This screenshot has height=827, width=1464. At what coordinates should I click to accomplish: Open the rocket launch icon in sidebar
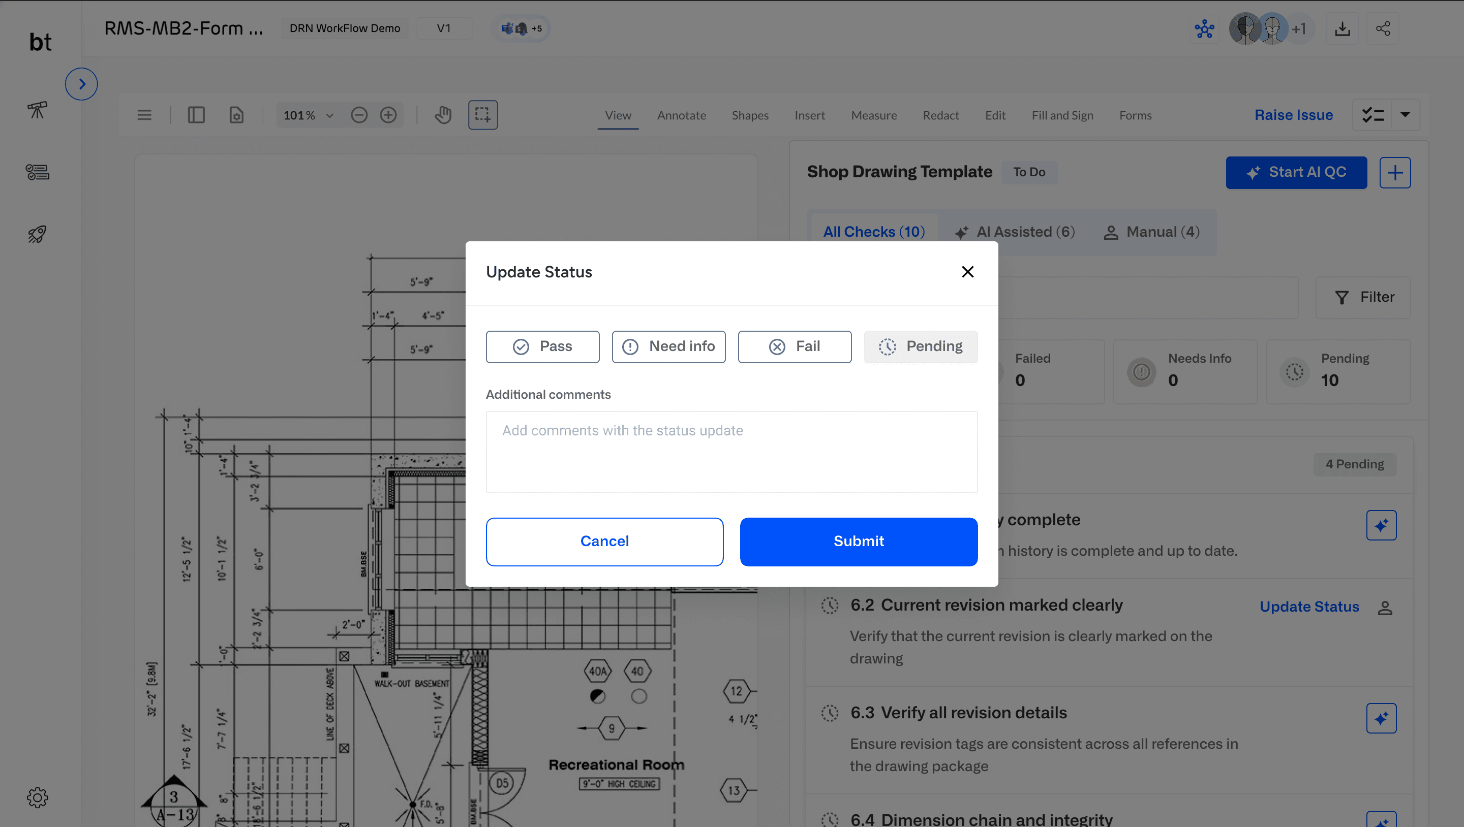38,234
